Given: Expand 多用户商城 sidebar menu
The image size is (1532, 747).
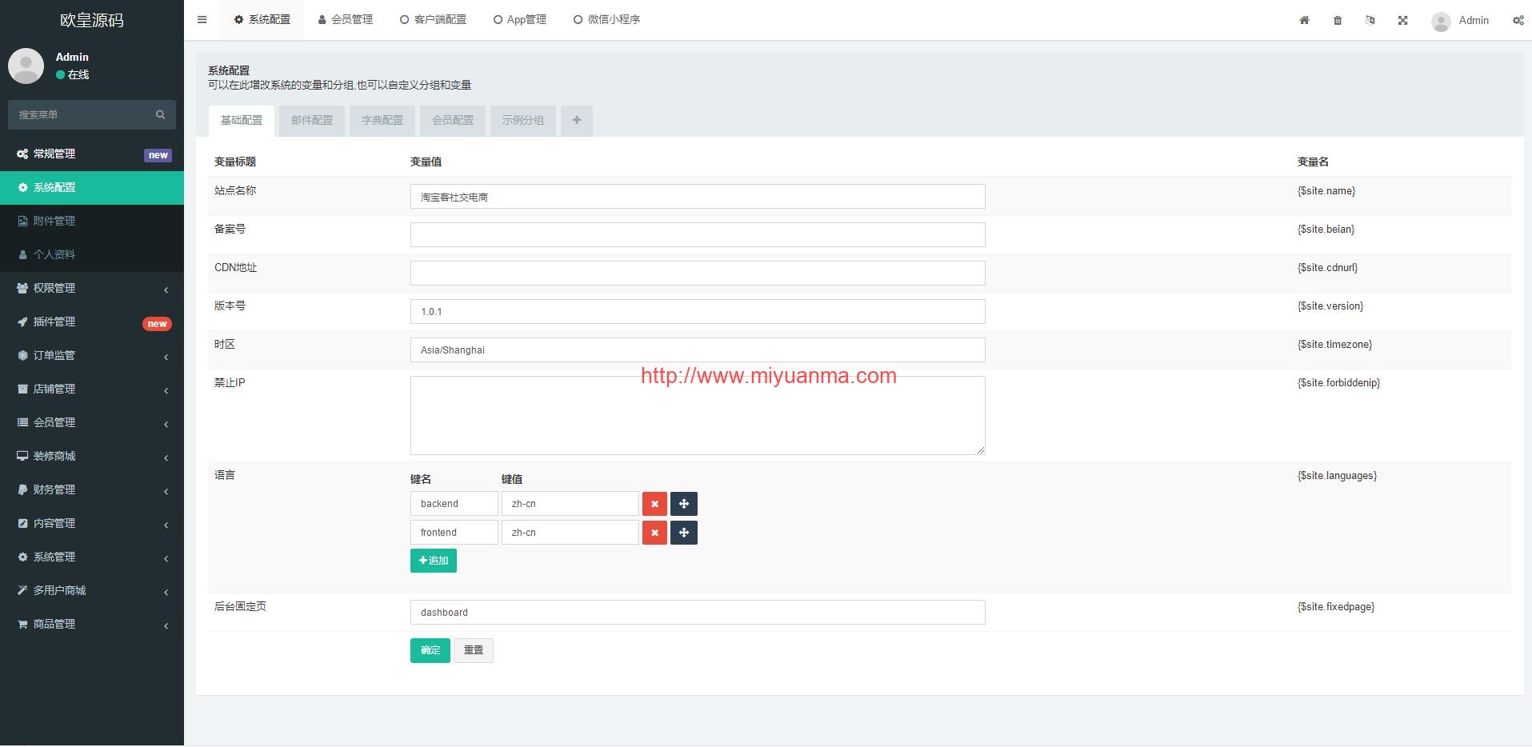Looking at the screenshot, I should 92,591.
